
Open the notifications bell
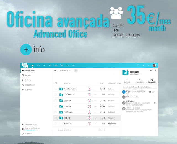[x=143, y=65]
